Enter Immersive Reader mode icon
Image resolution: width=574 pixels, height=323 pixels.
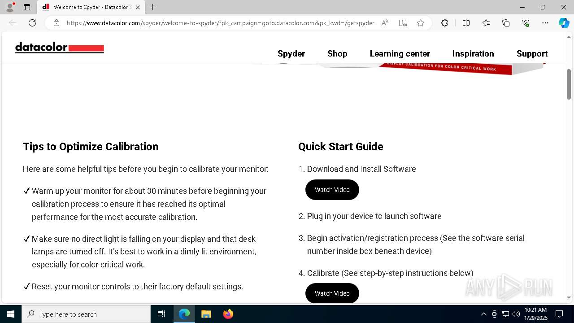(403, 23)
